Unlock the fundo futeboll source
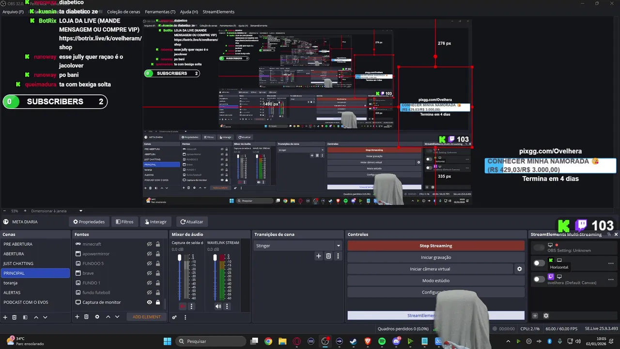This screenshot has height=349, width=620. (x=157, y=292)
